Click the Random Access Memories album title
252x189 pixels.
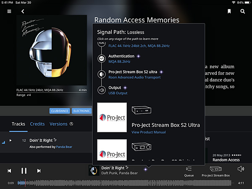[x=136, y=20]
